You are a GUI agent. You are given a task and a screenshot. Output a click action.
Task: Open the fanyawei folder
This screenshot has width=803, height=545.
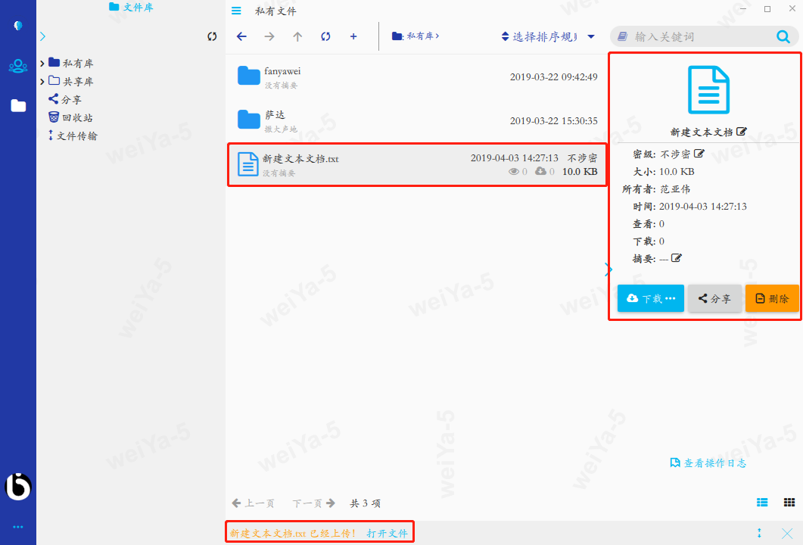click(x=417, y=77)
